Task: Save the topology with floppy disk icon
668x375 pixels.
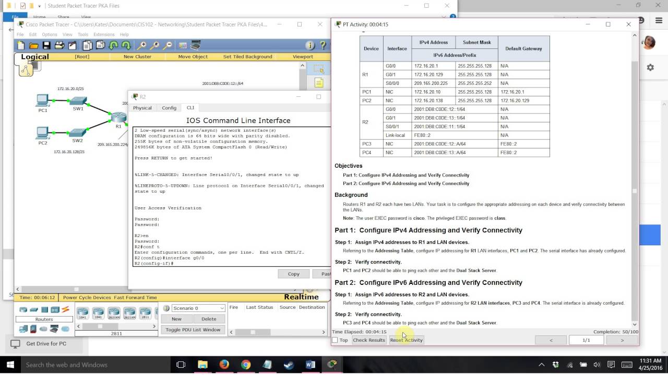Action: 46,45
